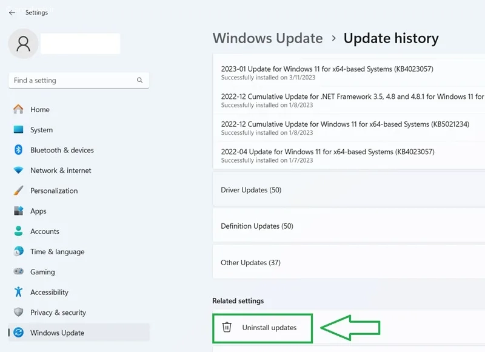485x352 pixels.
Task: Click the Privacy shield icon
Action: 18,312
